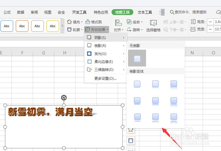Open the 三维旋转(D) 3D rotation submenu

[106, 69]
